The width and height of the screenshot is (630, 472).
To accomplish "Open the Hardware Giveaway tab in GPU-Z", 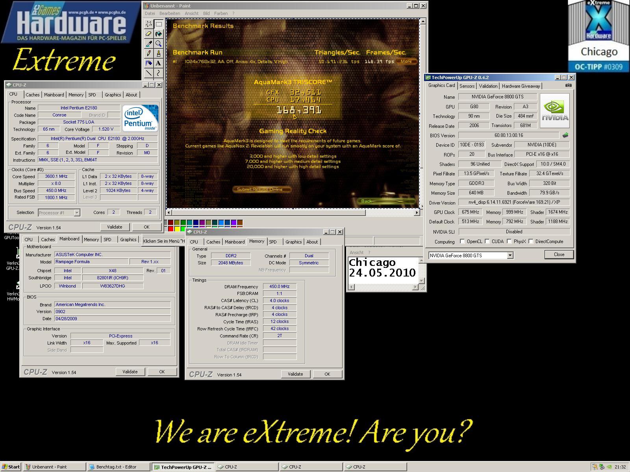I will (x=521, y=86).
